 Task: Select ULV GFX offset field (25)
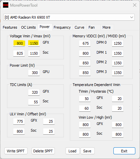[49, 121]
